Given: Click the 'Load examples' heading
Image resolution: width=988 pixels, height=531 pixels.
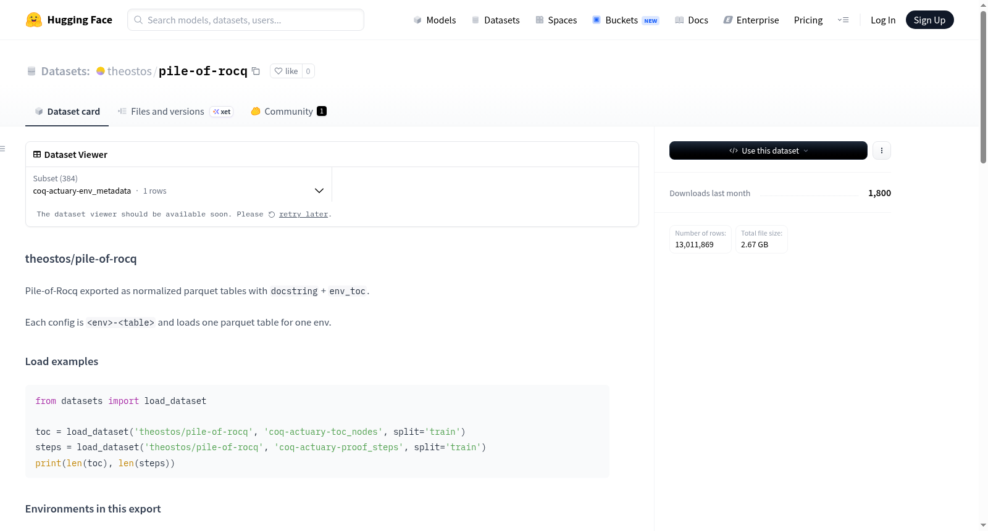Looking at the screenshot, I should (62, 361).
